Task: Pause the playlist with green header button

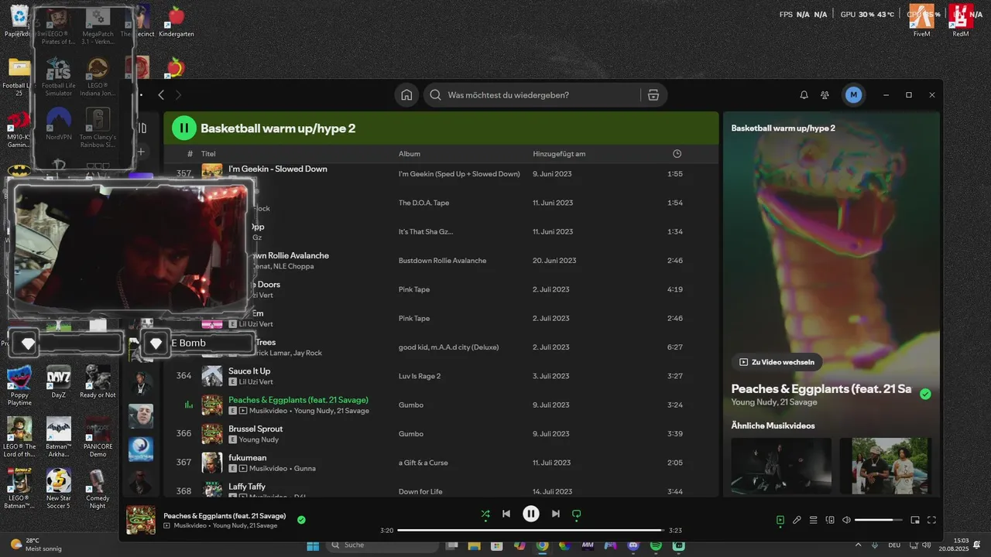Action: pos(183,128)
